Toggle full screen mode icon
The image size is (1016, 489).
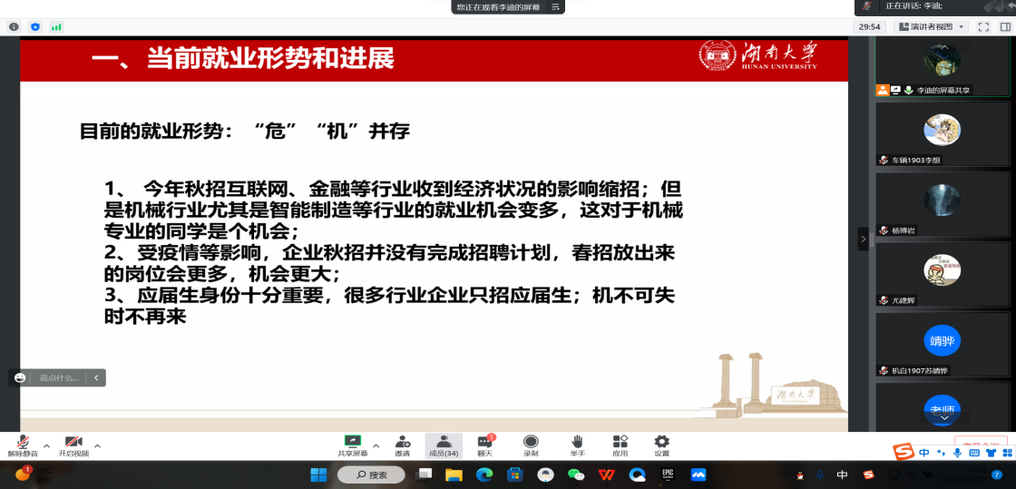pyautogui.click(x=983, y=27)
